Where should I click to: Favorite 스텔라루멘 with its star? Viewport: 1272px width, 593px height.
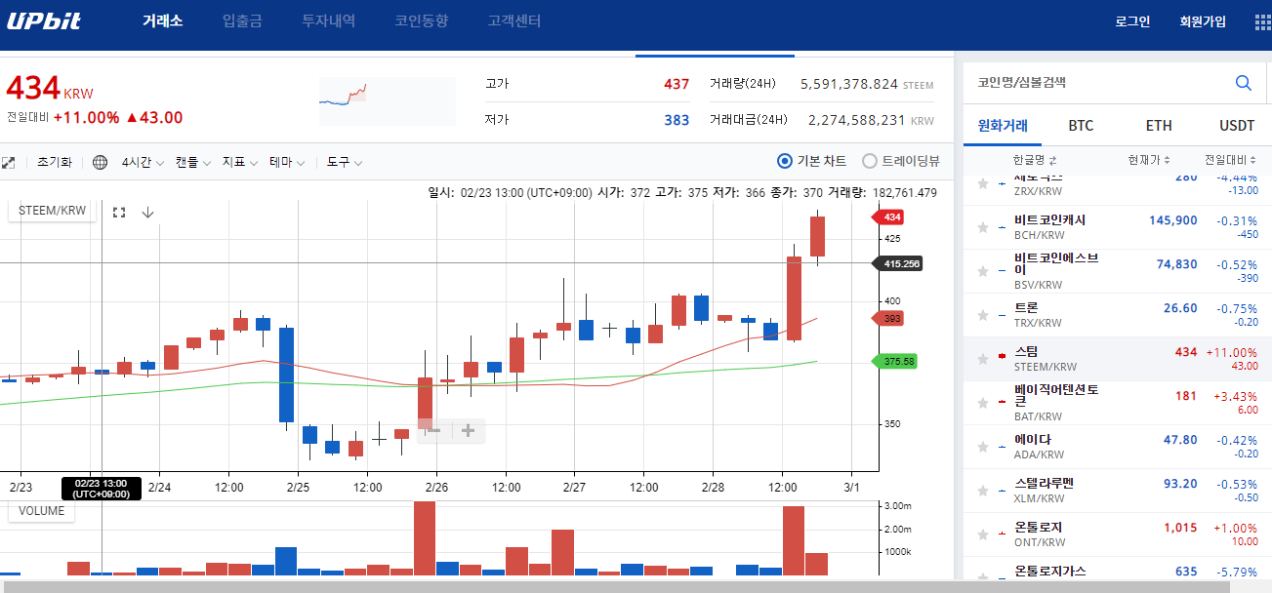pyautogui.click(x=983, y=491)
